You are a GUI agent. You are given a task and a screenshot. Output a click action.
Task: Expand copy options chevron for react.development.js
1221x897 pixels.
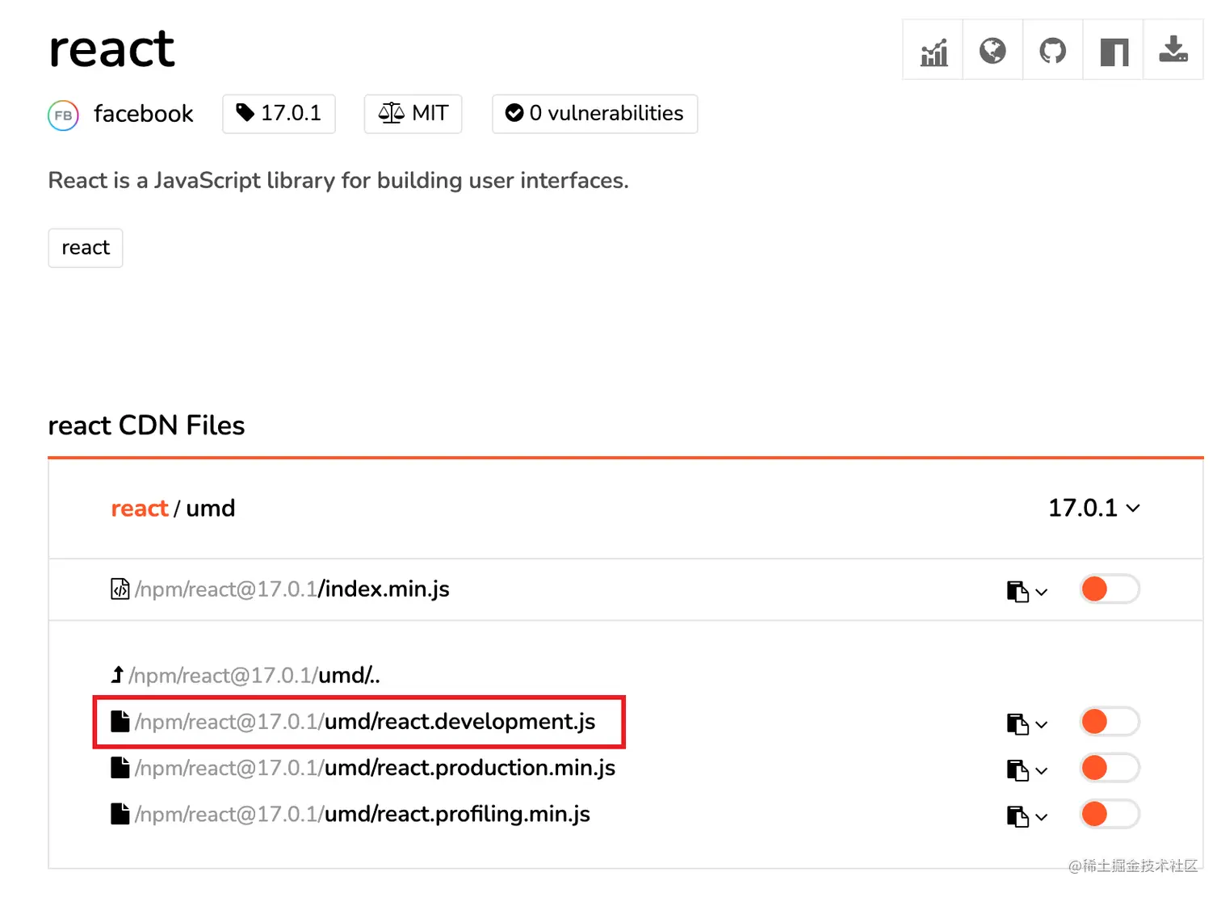click(x=1042, y=725)
